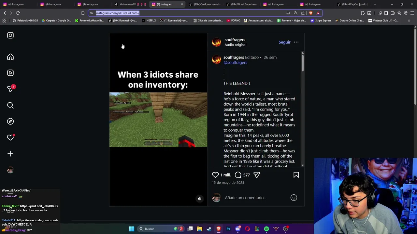Open Paletools v26.0.28 bookmark
The width and height of the screenshot is (417, 234).
point(25,20)
